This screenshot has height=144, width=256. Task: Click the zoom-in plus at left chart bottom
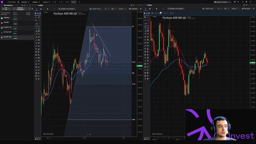90,134
